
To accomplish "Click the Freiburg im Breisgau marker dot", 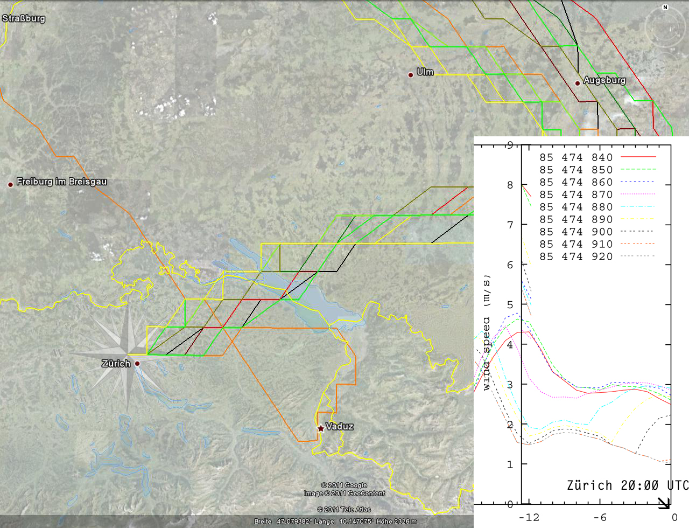I will 10,184.
